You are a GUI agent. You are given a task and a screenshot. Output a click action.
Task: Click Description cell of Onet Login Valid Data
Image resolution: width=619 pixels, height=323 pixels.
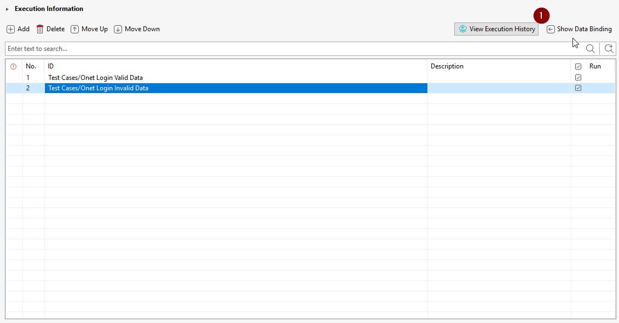(498, 78)
